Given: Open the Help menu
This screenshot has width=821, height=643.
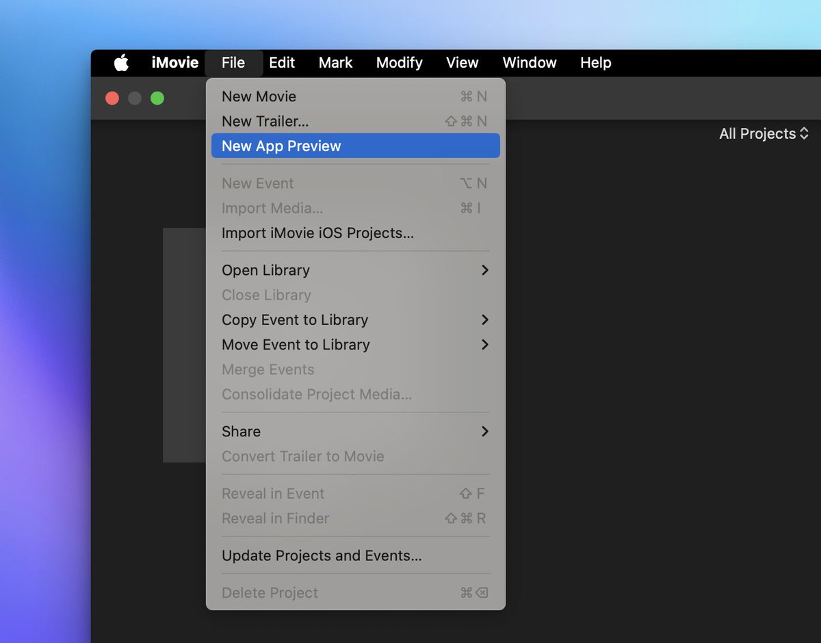Looking at the screenshot, I should (x=596, y=63).
